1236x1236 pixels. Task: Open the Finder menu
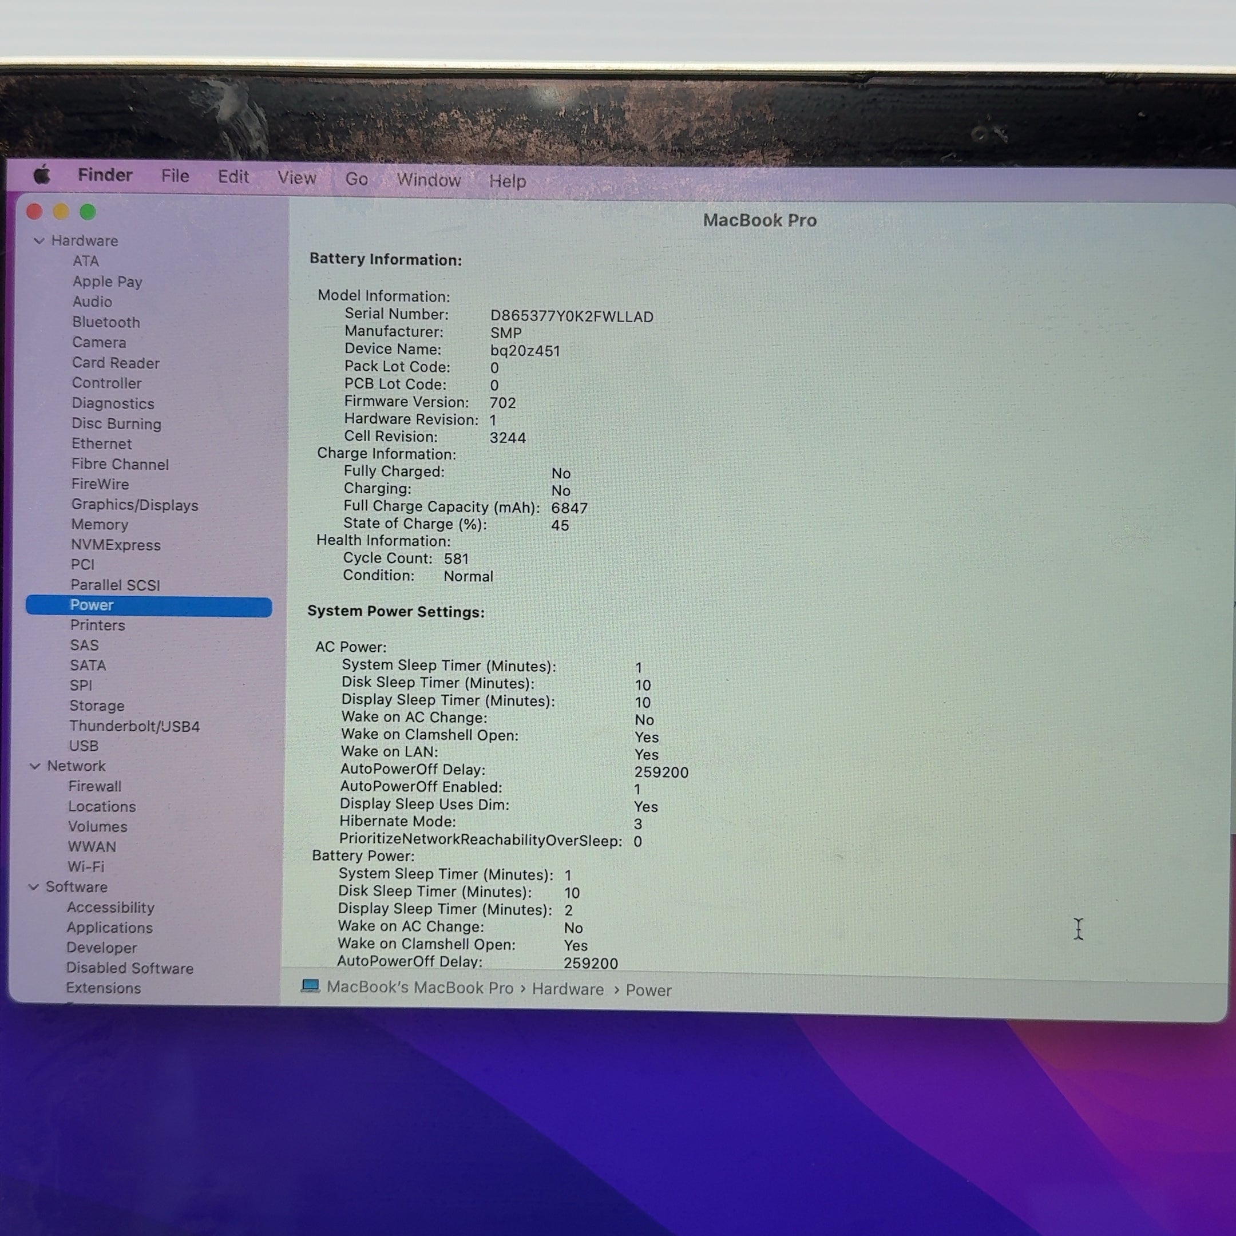coord(105,175)
